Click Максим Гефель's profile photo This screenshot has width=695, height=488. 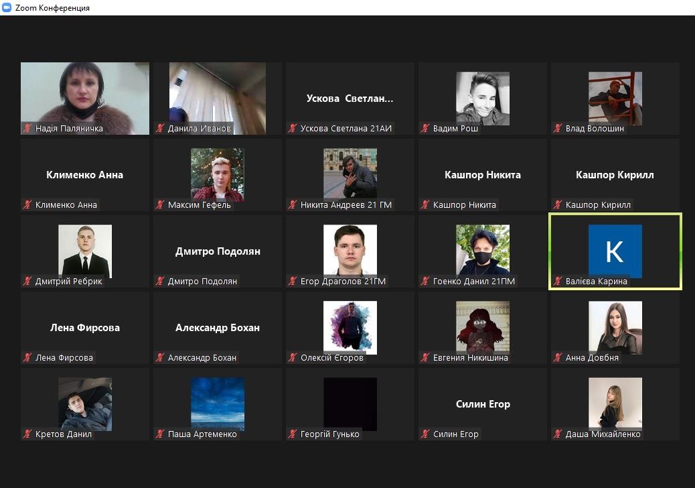click(218, 175)
